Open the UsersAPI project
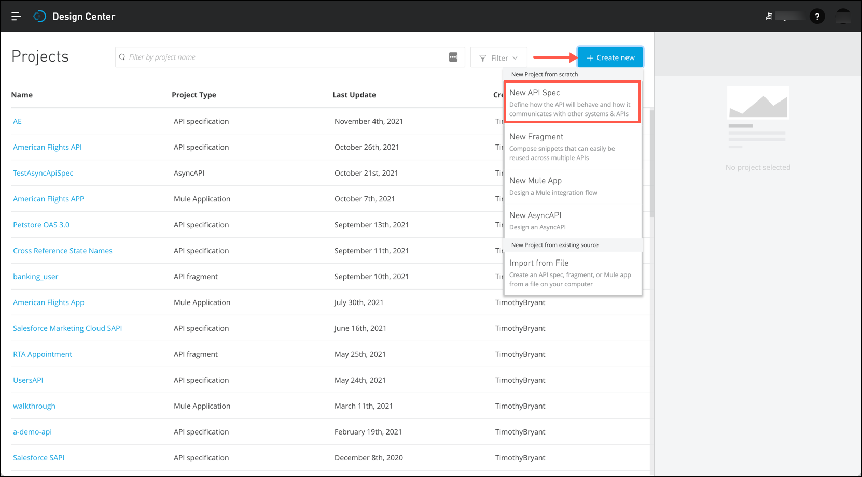Screen dimensions: 862x477 coord(28,380)
